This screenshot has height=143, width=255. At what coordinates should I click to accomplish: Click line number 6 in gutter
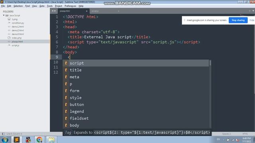(x=57, y=42)
